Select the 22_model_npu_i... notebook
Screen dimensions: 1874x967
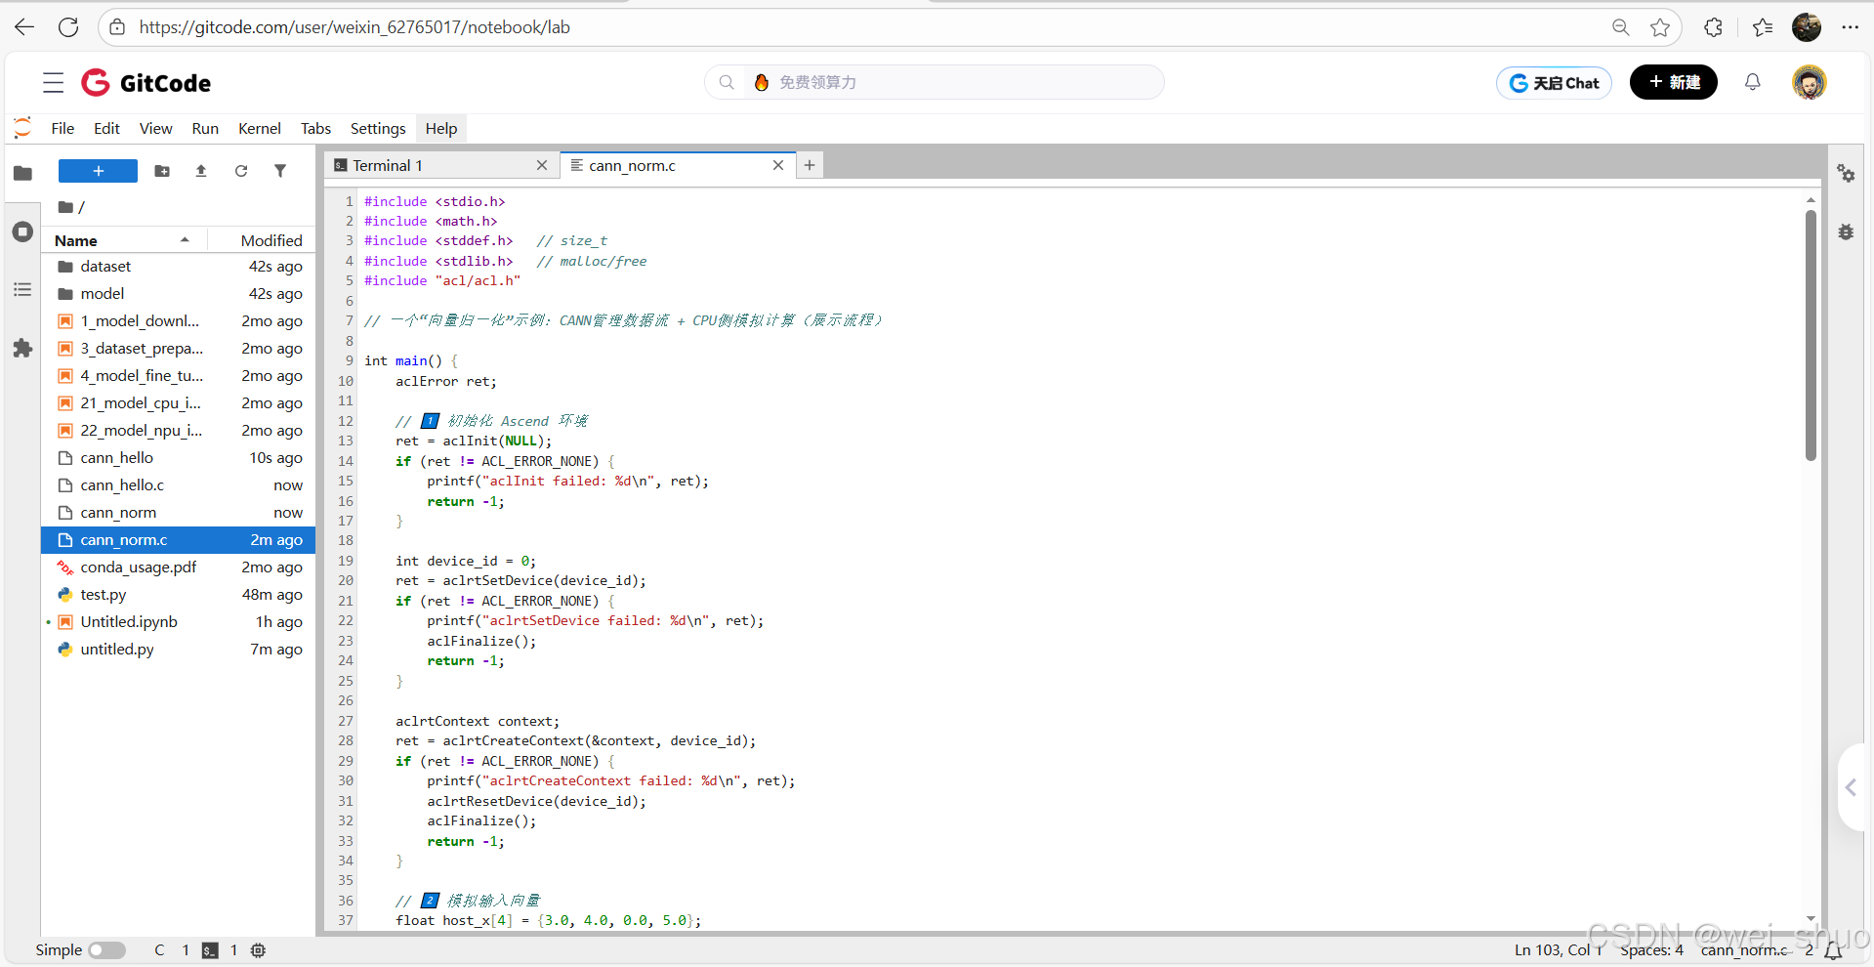(178, 431)
